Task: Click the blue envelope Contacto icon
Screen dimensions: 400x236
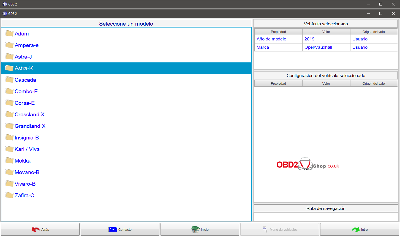Action: pos(113,229)
